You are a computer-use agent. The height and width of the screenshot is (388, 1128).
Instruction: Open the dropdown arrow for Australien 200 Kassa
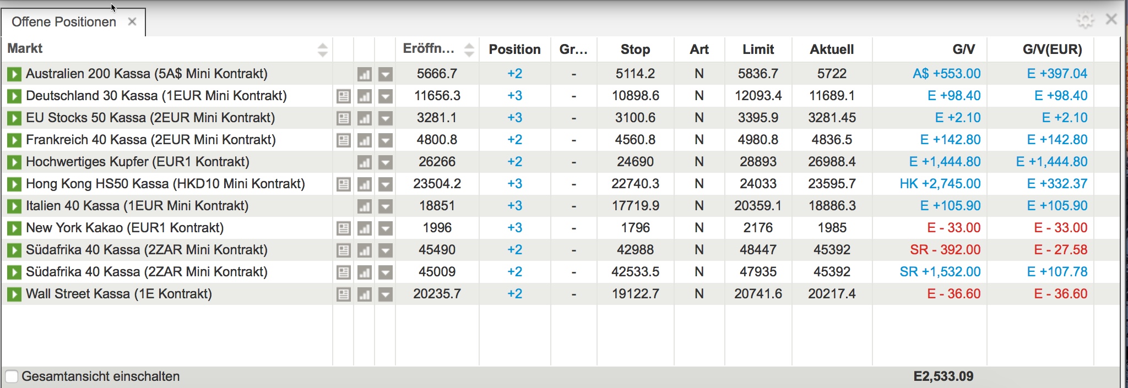(386, 74)
